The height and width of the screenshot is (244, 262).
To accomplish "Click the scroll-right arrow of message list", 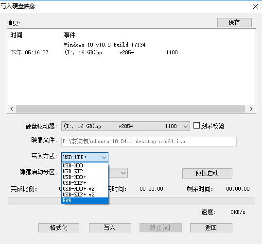I will coord(251,109).
